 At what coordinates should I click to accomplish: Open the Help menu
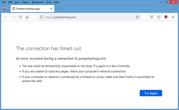tap(56, 2)
